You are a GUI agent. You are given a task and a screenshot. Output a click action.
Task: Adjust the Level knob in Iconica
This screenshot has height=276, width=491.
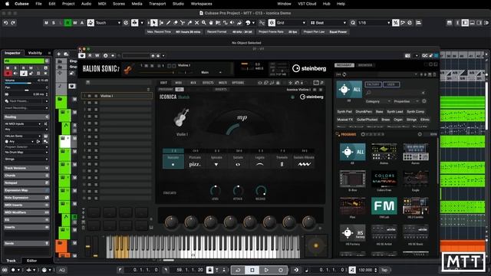(x=216, y=191)
